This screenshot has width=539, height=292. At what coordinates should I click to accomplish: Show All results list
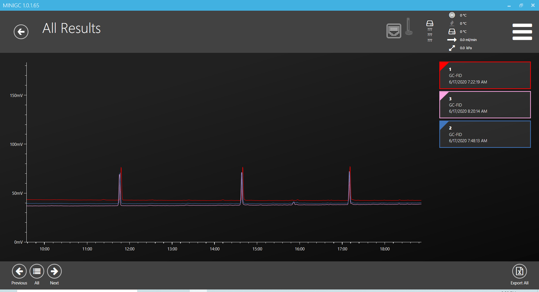[x=37, y=271]
